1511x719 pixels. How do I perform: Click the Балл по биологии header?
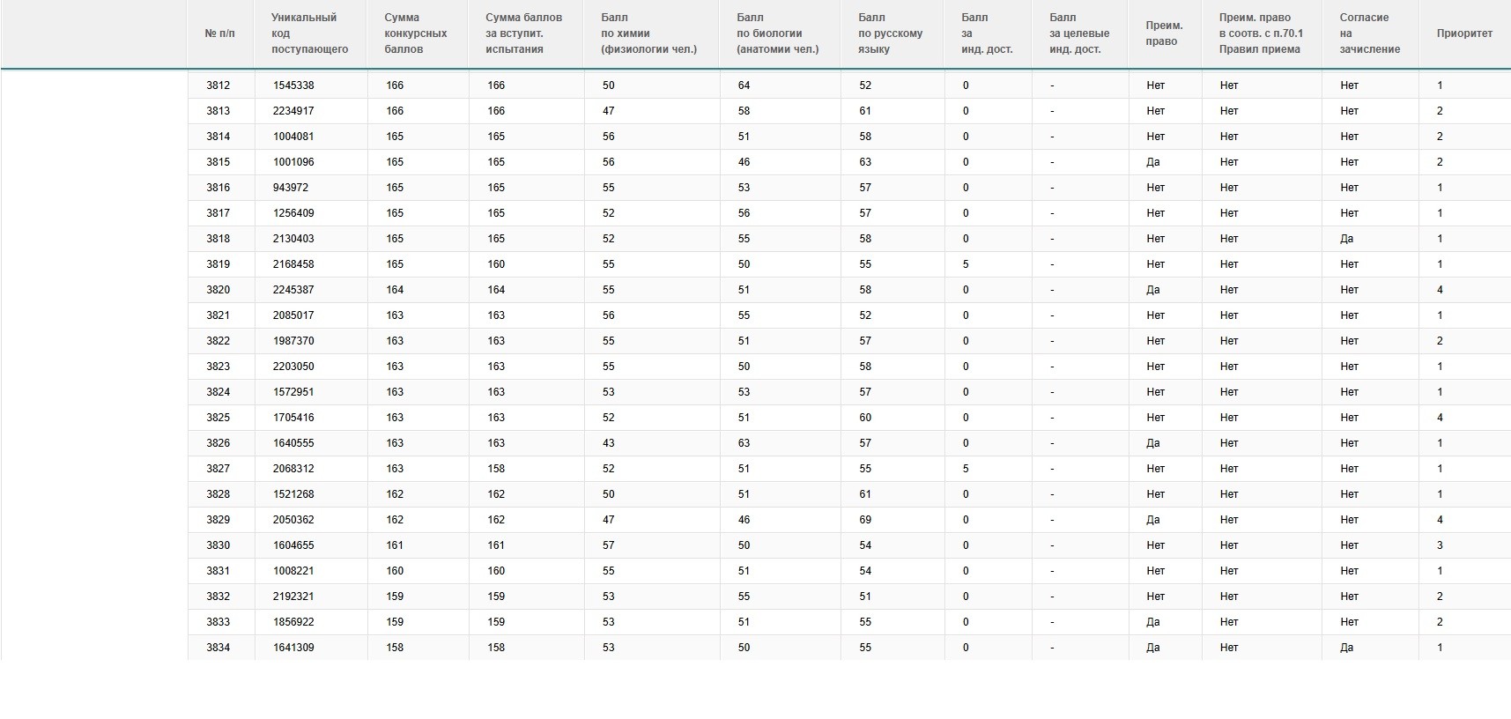(x=777, y=33)
